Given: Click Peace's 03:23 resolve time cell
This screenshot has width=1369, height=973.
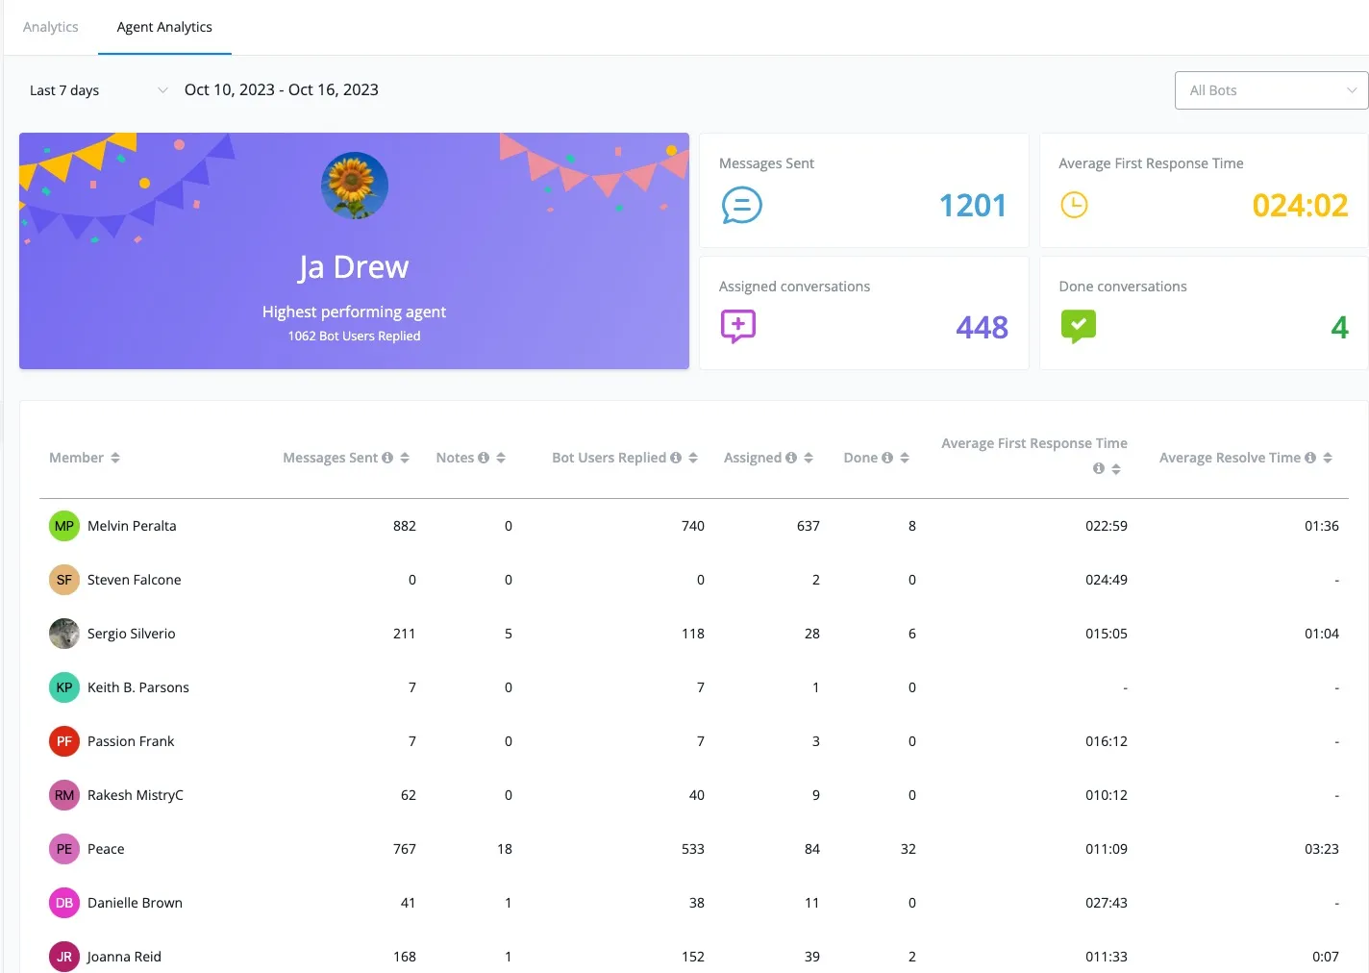Looking at the screenshot, I should click(x=1322, y=849).
